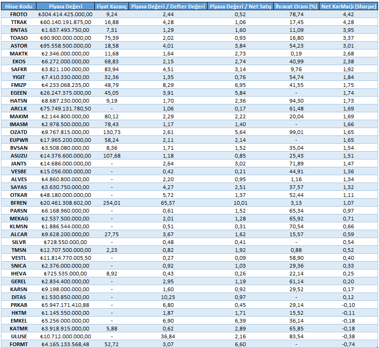379x348 pixels.
Task: Select the TMSN ticker cell
Action: click(x=18, y=250)
